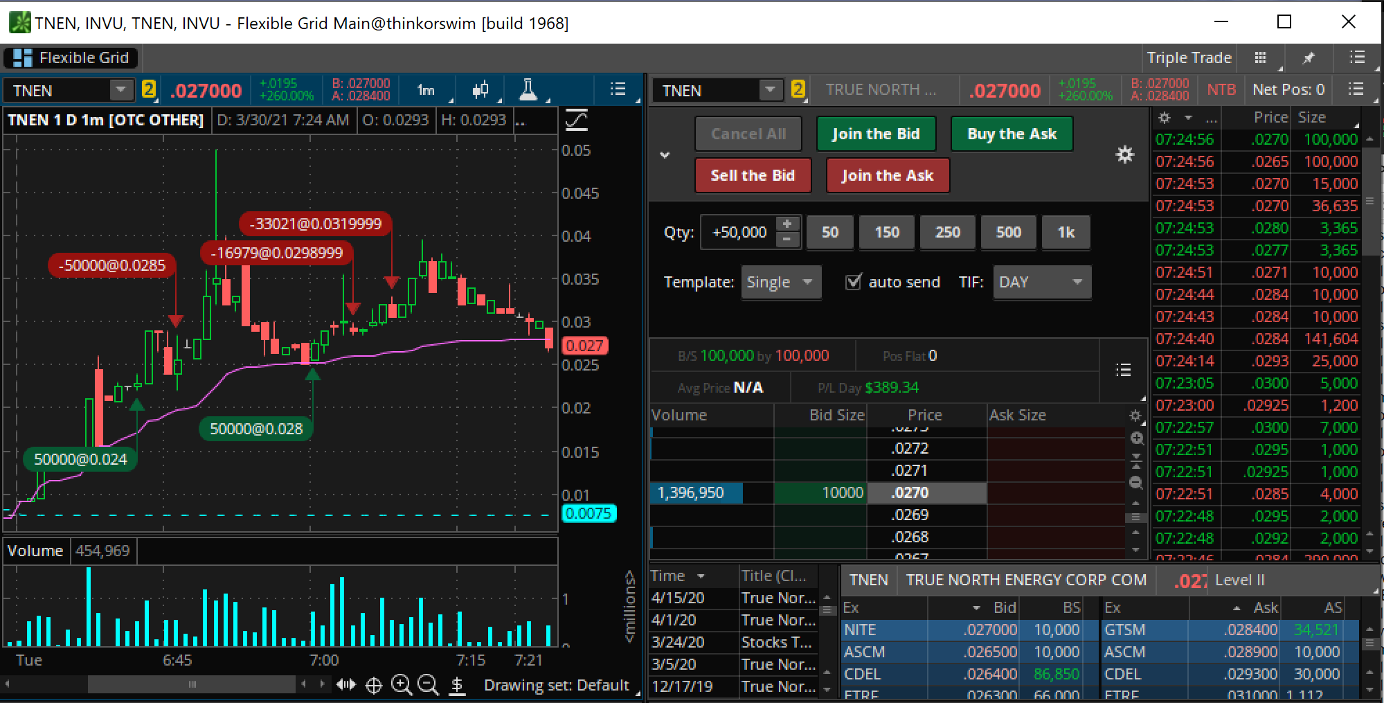Expand the chart TNEN symbol dropdown

[x=120, y=90]
